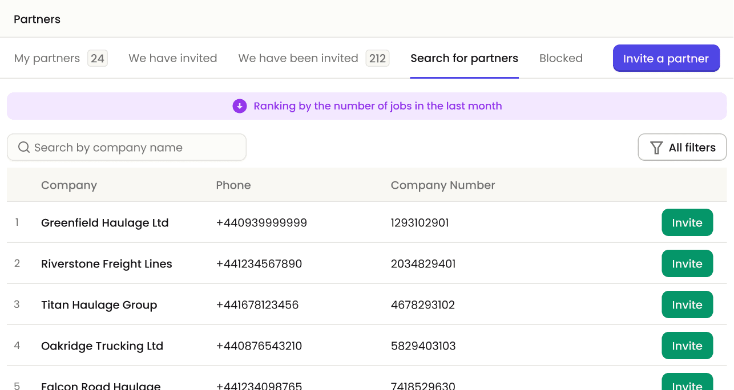Open the All filters funnel icon
The image size is (734, 390).
[x=656, y=147]
